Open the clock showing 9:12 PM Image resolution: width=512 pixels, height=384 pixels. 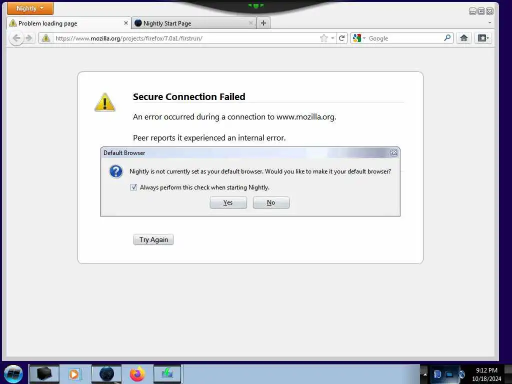tap(486, 374)
